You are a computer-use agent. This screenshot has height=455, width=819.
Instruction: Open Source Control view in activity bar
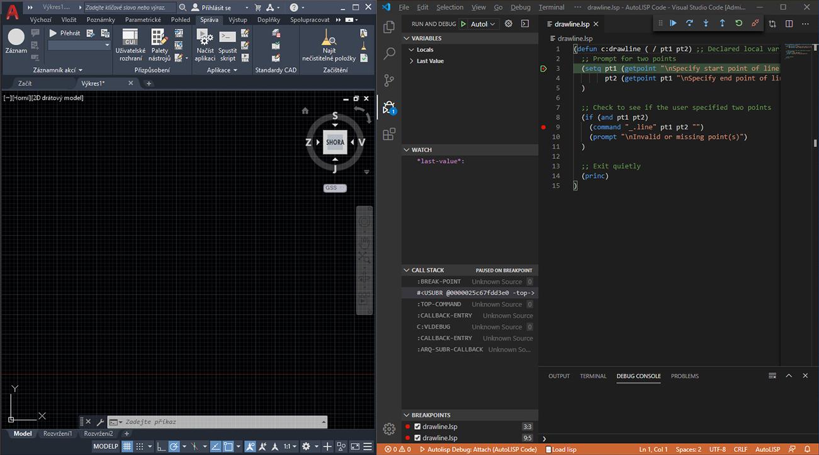tap(389, 80)
